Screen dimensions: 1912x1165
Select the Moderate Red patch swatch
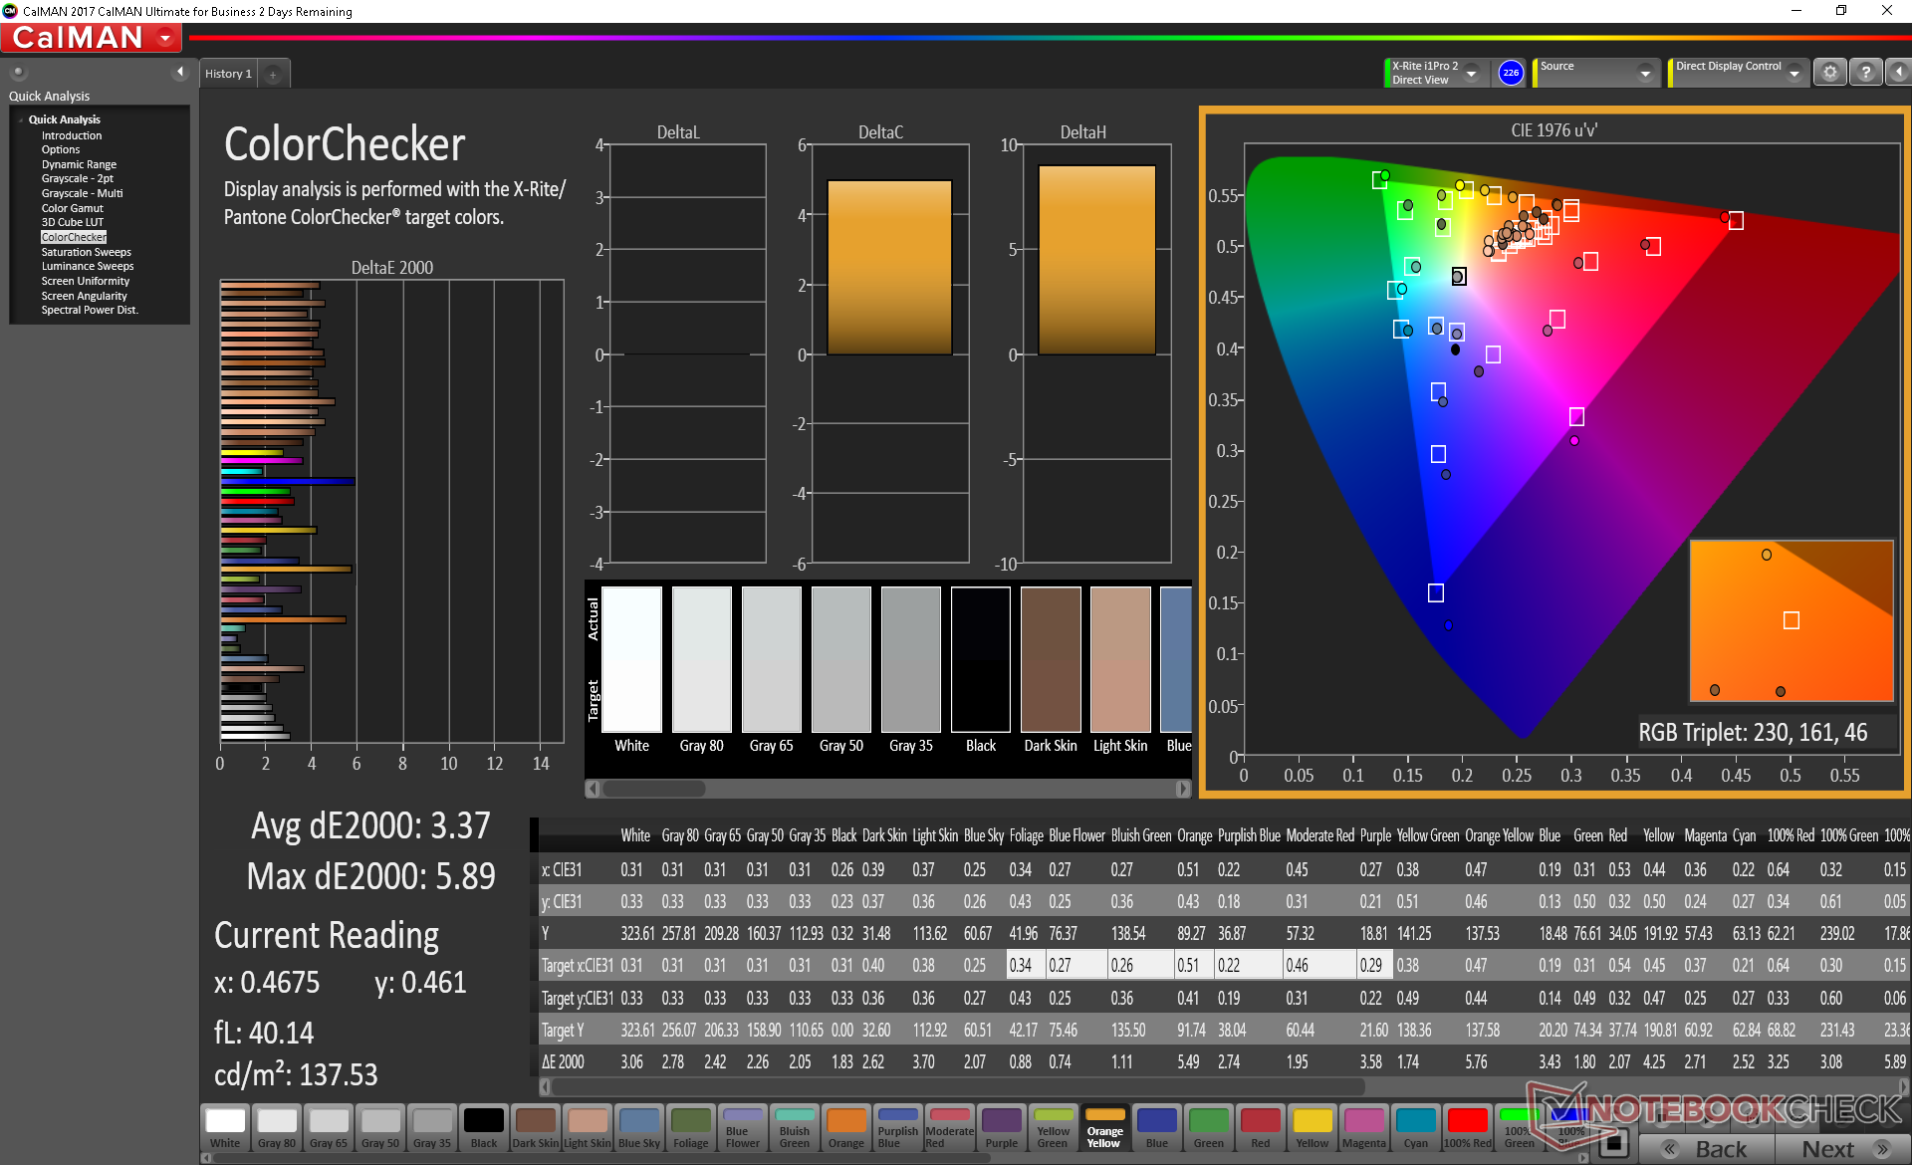pyautogui.click(x=949, y=1127)
